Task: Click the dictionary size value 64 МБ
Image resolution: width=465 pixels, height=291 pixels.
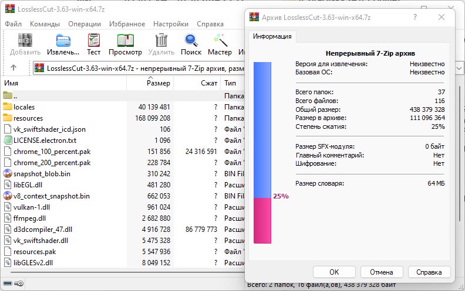Action: (436, 183)
